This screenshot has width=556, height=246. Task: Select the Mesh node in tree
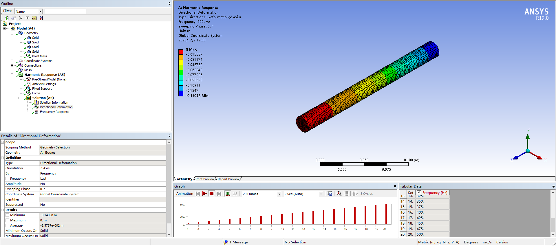(x=28, y=70)
